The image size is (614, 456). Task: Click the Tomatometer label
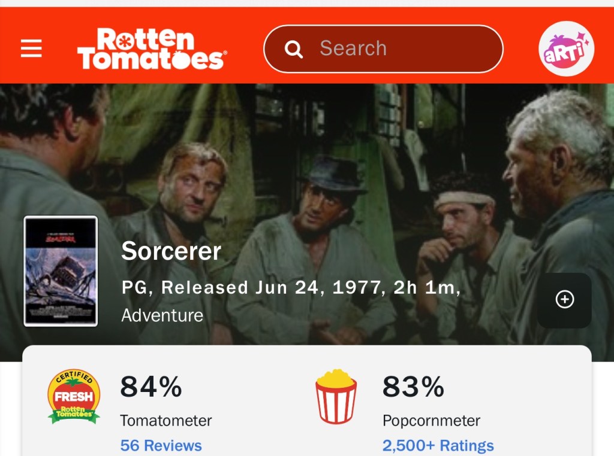coord(165,421)
